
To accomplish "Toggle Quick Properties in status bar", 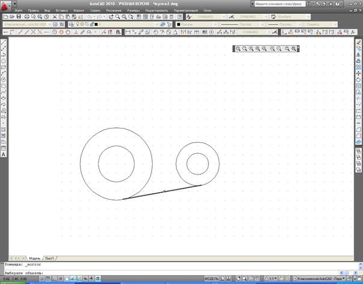I will tap(98, 279).
